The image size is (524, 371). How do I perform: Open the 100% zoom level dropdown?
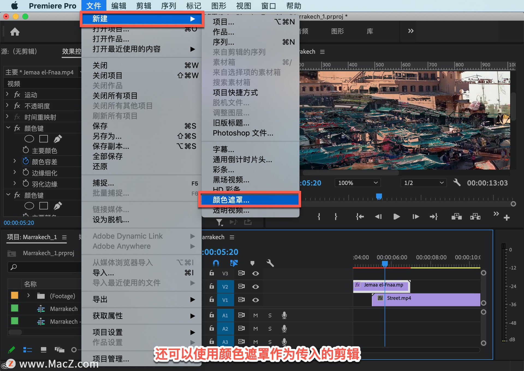pos(358,183)
